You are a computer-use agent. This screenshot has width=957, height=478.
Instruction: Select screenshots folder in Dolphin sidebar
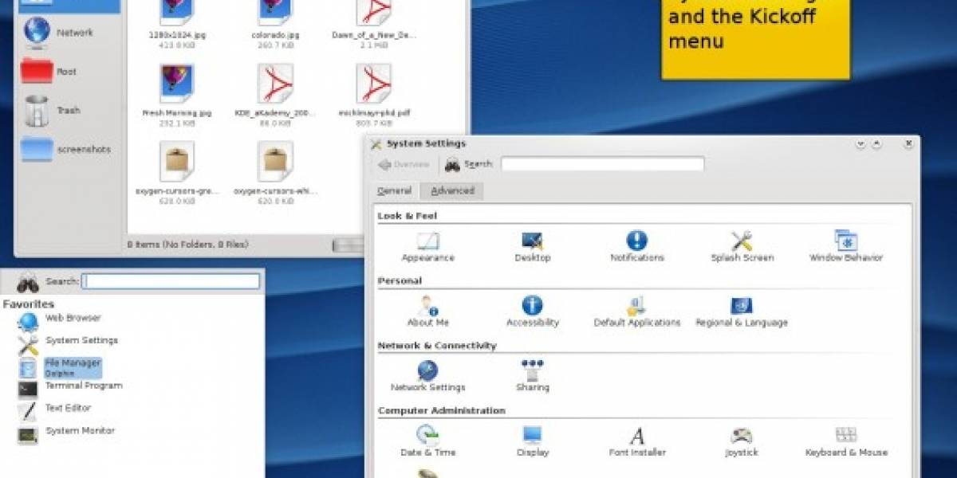pyautogui.click(x=66, y=149)
